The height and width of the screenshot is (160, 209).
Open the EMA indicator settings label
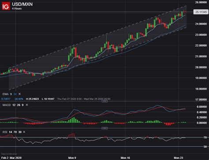coord(5,94)
